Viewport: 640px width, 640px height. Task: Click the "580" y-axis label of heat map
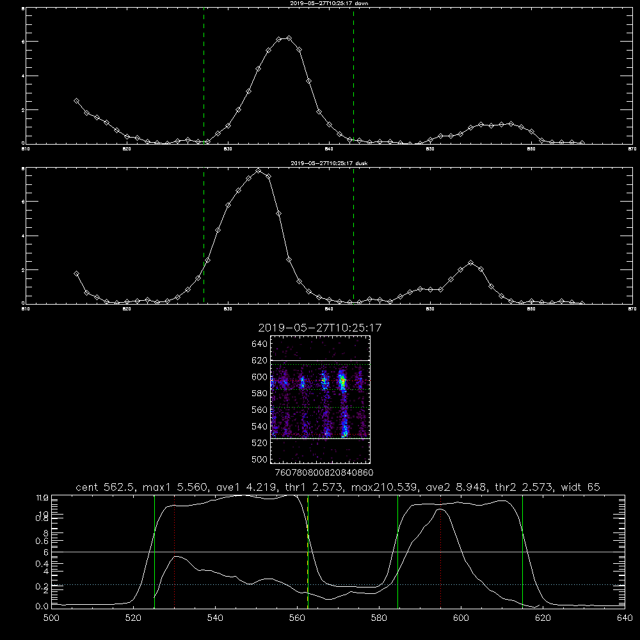pos(260,393)
